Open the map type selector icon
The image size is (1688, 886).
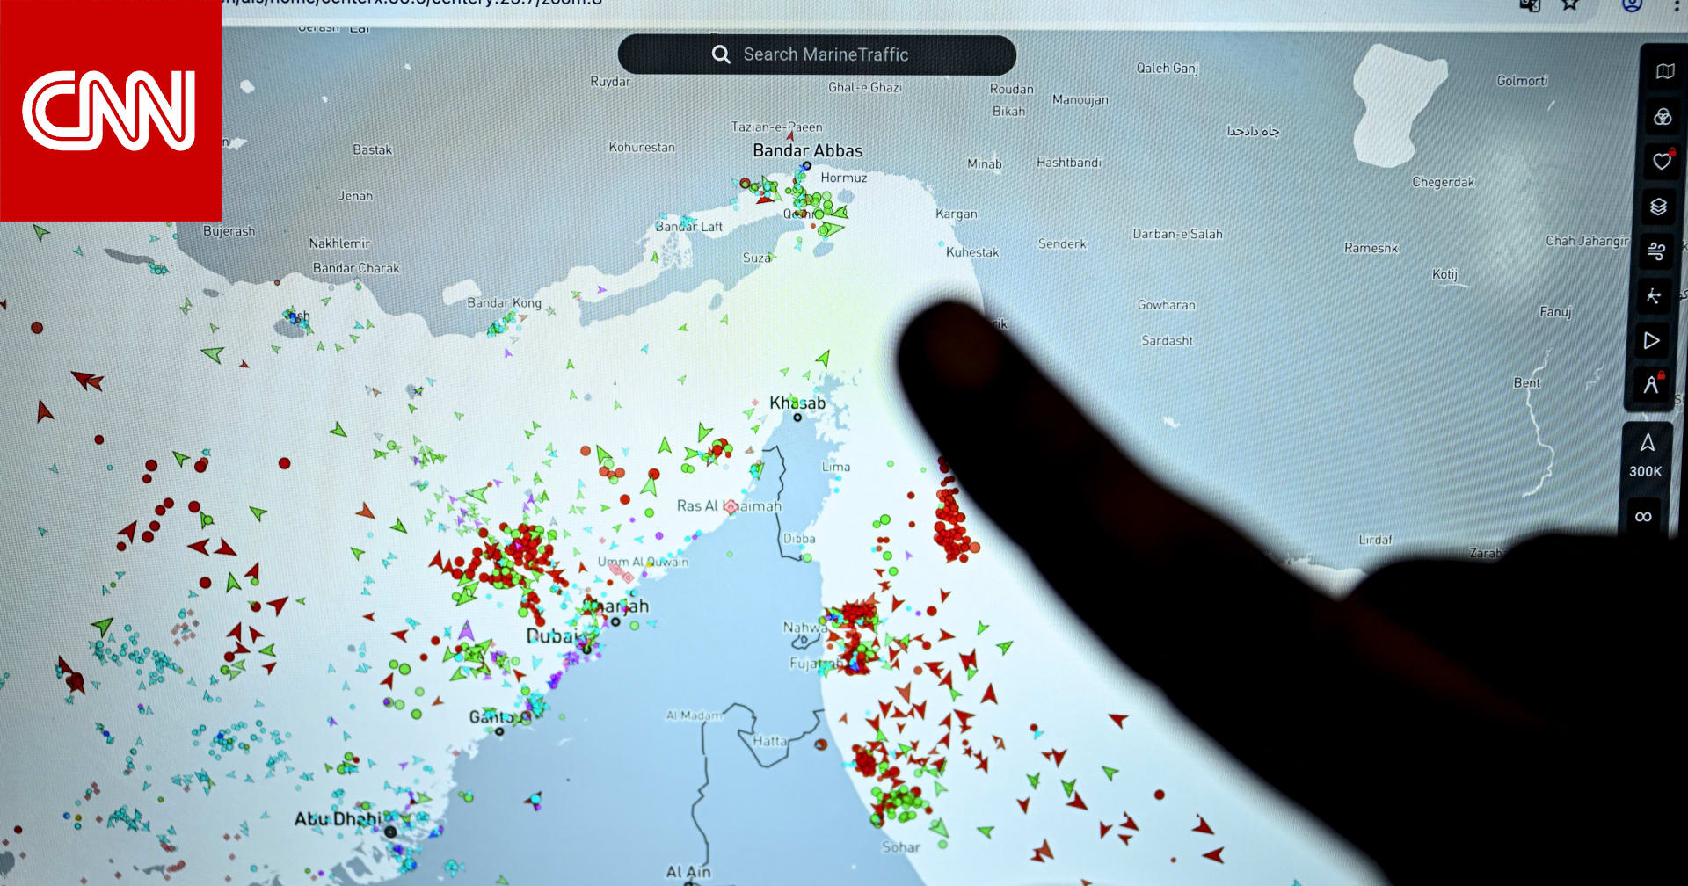click(x=1664, y=71)
